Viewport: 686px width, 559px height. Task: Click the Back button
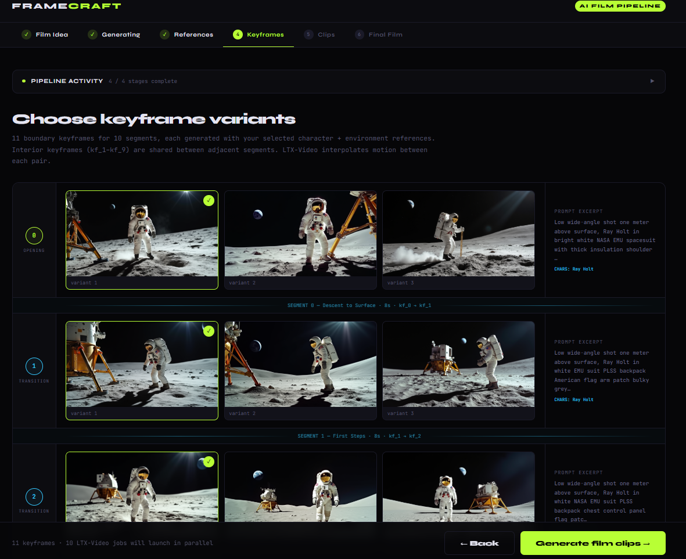coord(479,543)
